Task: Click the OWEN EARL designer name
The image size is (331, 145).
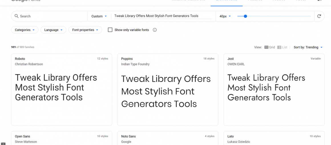Action: (236, 64)
